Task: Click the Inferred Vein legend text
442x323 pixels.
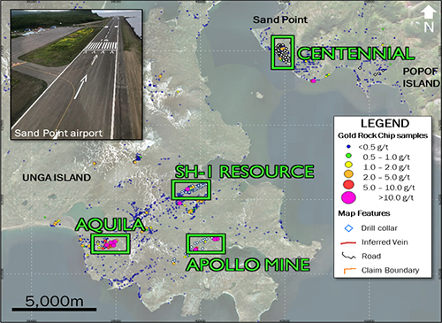Action: 385,242
